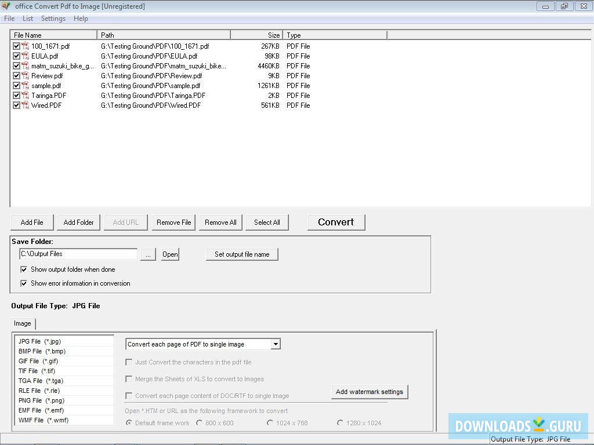Screen dimensions: 594x445
Task: Select JPG File (*.jpg) output format
Action: point(64,341)
